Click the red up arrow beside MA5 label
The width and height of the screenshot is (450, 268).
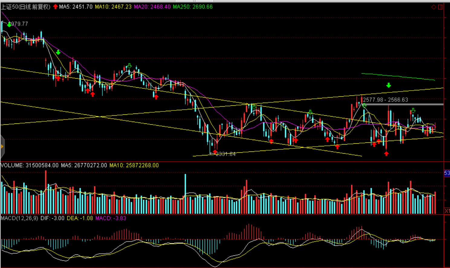(x=55, y=7)
